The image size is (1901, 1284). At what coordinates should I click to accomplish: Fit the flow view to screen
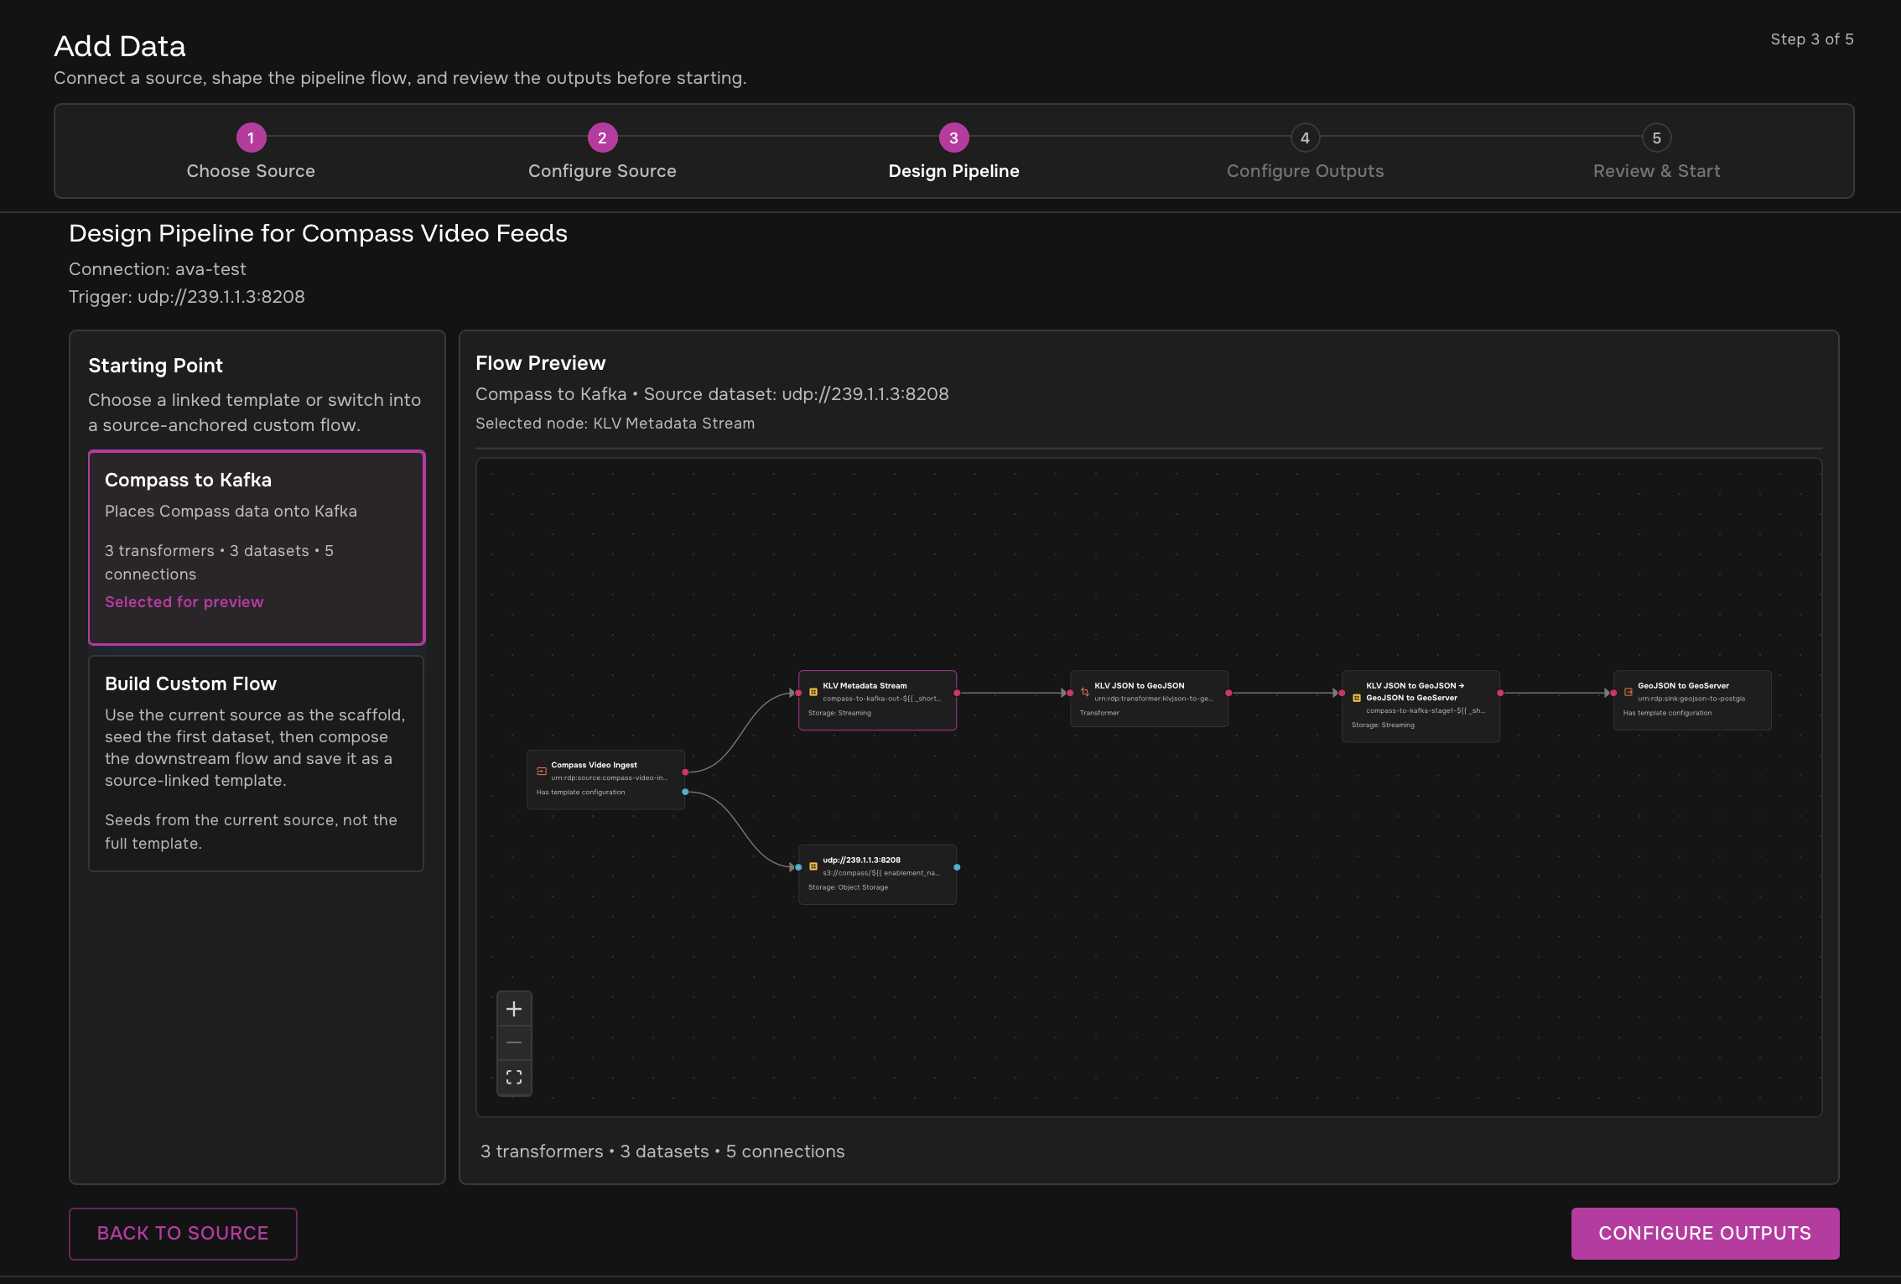point(514,1077)
